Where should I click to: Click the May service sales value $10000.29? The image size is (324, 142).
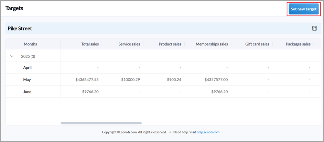coord(130,80)
